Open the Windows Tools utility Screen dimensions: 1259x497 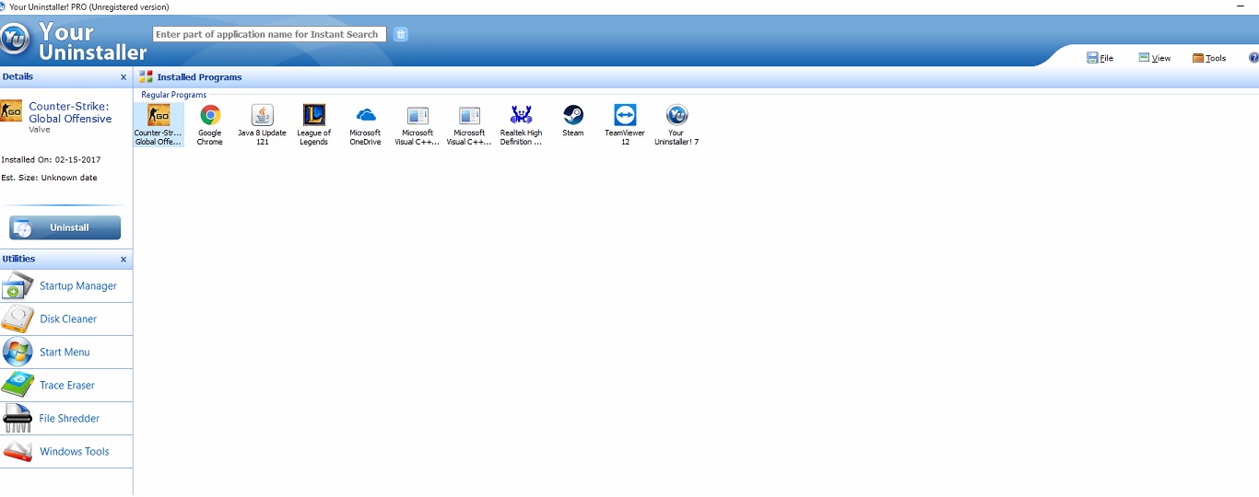click(x=66, y=452)
